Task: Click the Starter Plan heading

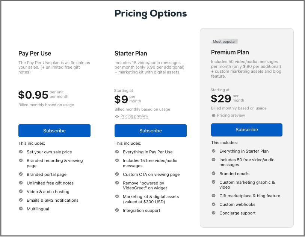Action: tap(131, 53)
